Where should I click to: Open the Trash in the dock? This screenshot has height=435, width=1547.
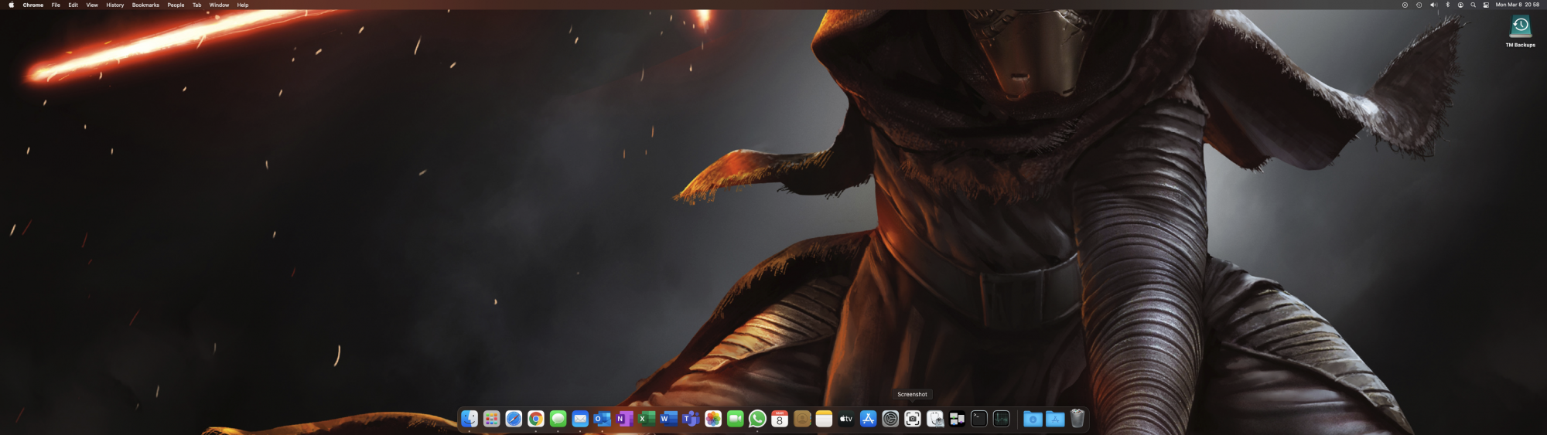coord(1077,419)
